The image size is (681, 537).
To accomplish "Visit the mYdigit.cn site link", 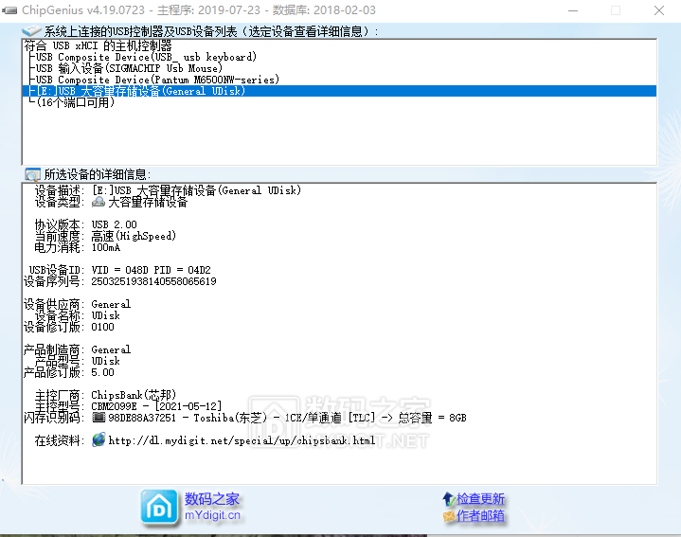I will pos(212,515).
